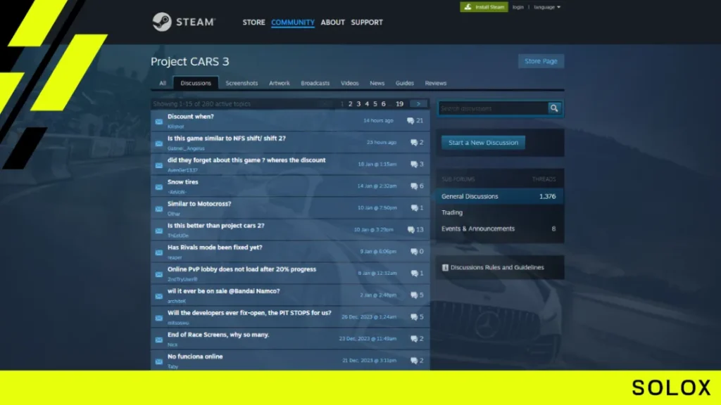
Task: Go to page 6 of discussions
Action: [383, 104]
